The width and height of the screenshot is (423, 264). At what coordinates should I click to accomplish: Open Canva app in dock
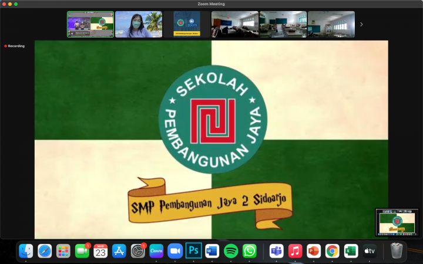pos(156,251)
